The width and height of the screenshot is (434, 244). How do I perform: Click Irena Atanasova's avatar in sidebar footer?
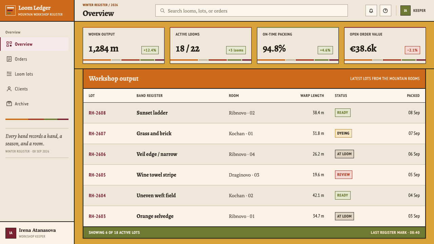[x=11, y=233]
